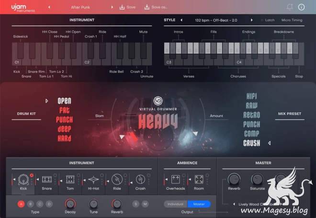Toggle the Mute M button
This screenshot has height=218, width=316.
coord(145,204)
